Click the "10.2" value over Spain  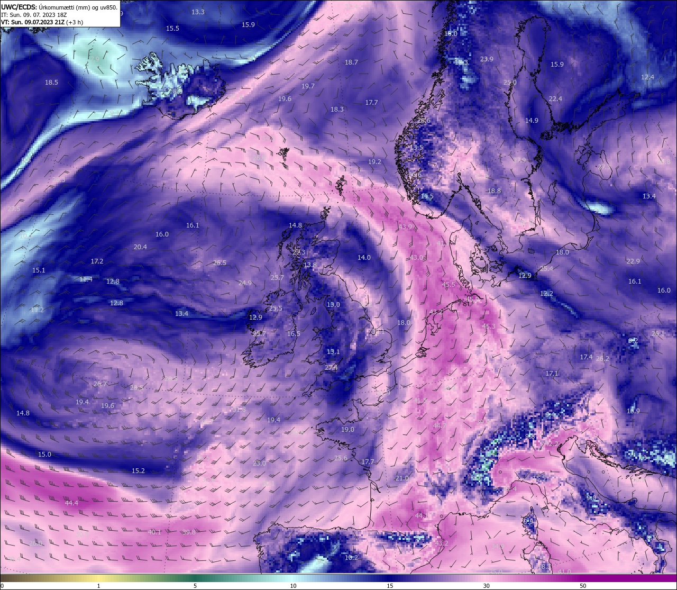351,557
